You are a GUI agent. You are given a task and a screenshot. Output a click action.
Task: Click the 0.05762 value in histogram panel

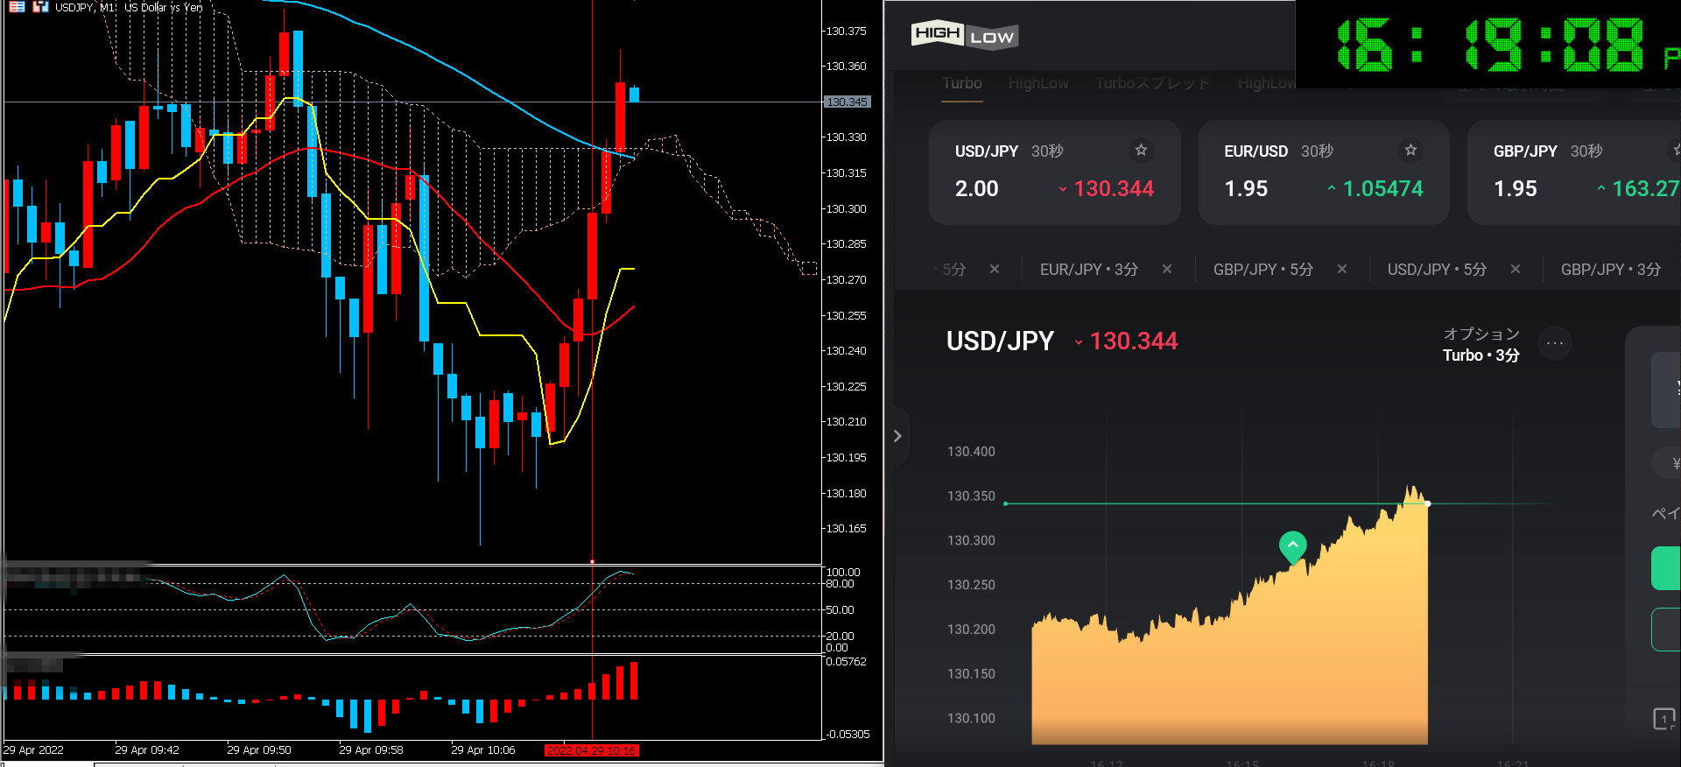tap(846, 662)
